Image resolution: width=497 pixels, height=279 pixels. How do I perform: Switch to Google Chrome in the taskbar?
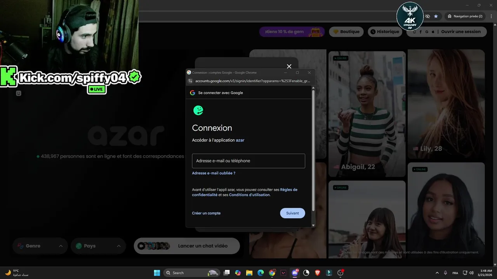pyautogui.click(x=272, y=273)
